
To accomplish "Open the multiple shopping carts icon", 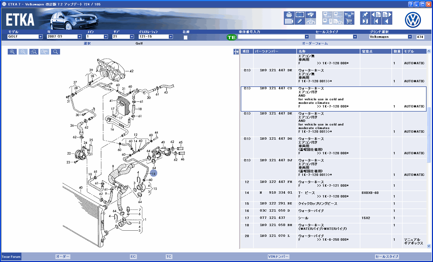I will (x=349, y=15).
